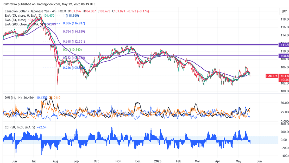Click the May label on time axis

(238, 161)
